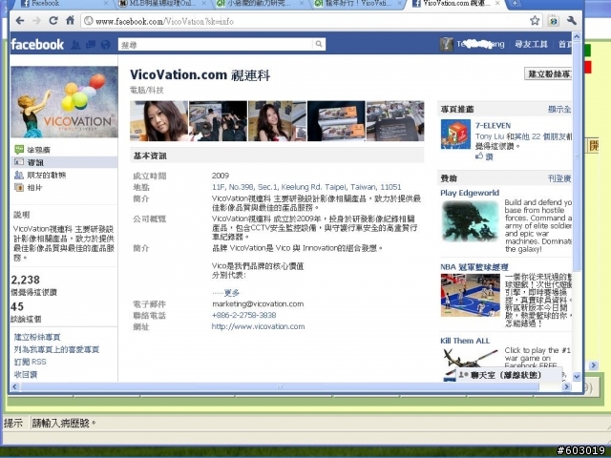611x458 pixels.
Task: Click the +886-2-2758-3838 phone link
Action: point(244,315)
